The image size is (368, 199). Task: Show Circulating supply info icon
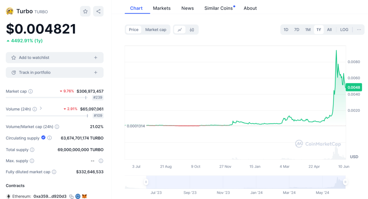pyautogui.click(x=50, y=138)
